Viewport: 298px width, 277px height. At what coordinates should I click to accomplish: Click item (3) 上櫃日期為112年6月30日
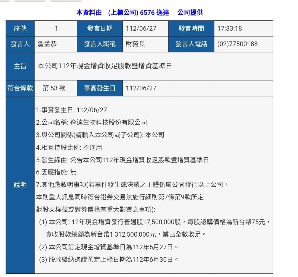[109, 260]
